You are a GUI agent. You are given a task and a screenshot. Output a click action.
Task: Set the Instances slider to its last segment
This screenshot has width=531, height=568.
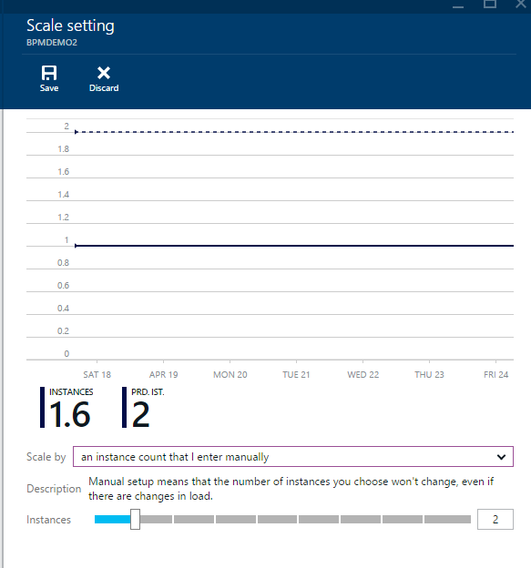[447, 520]
